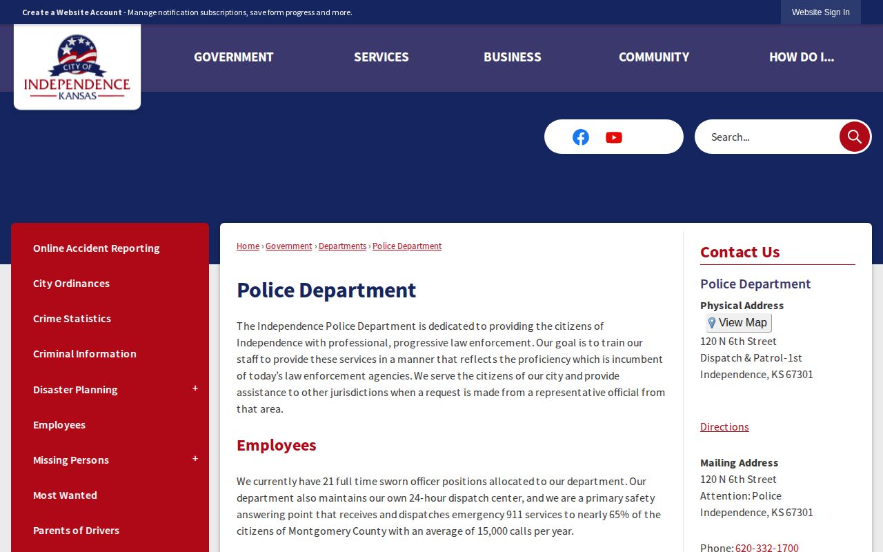Click the Police Department page heading
Image resolution: width=883 pixels, height=552 pixels.
[x=326, y=290]
